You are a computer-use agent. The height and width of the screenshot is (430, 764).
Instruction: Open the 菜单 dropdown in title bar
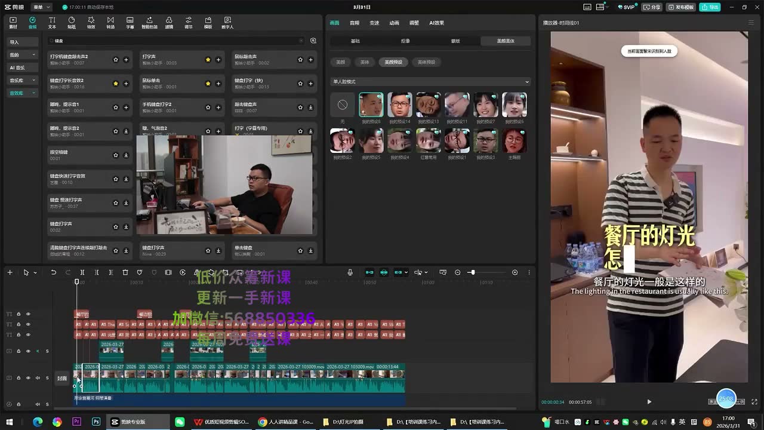[x=41, y=7]
